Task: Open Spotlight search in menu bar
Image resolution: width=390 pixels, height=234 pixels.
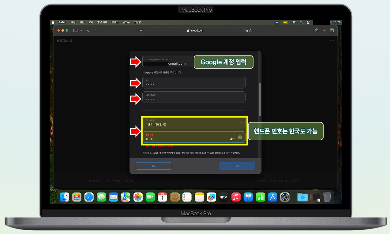Action: click(x=301, y=22)
